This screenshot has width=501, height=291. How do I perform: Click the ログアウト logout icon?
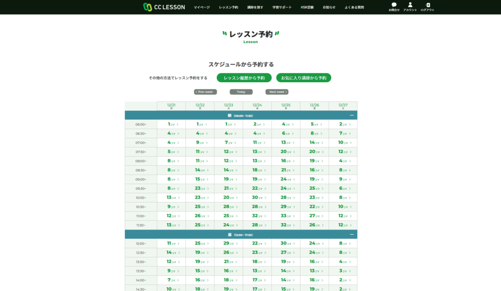(x=427, y=6)
